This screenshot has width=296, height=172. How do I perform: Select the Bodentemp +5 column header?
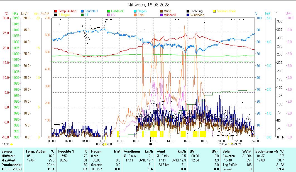269,151
